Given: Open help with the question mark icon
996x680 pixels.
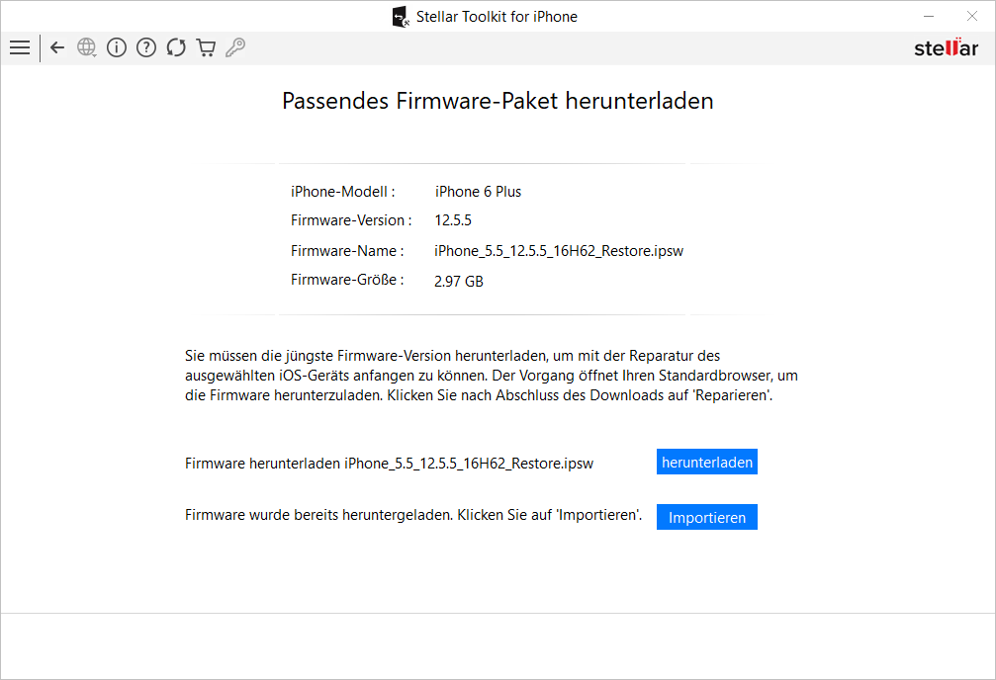Looking at the screenshot, I should click(x=146, y=47).
